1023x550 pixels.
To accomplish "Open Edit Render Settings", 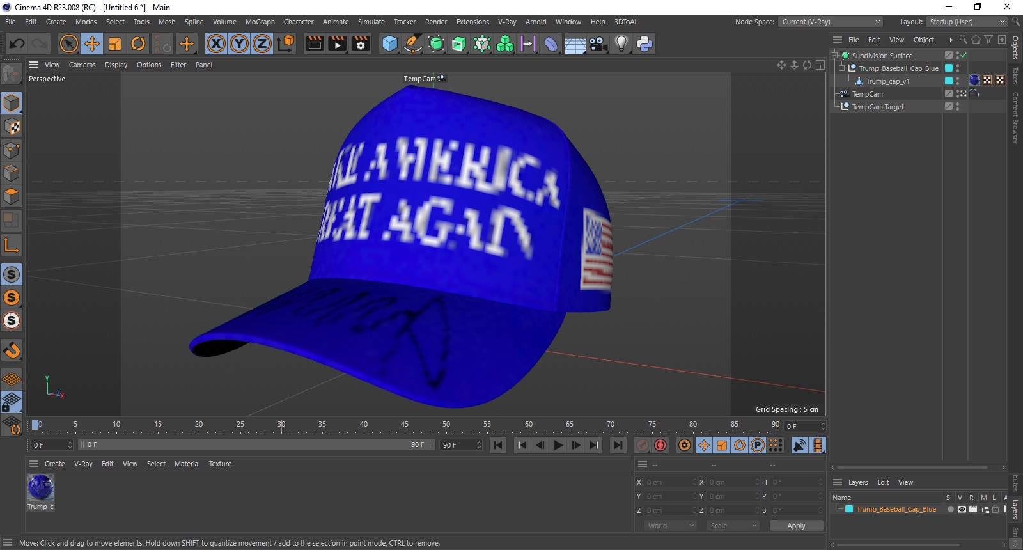I will (x=361, y=43).
